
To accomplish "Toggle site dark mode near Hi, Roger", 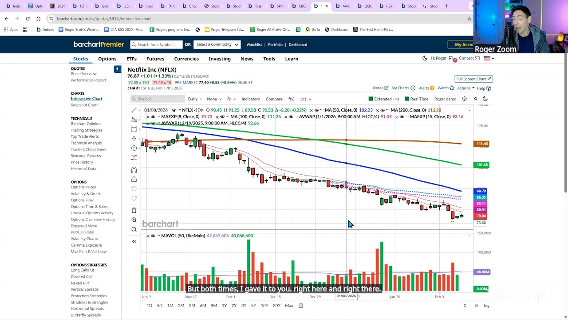I will (425, 58).
